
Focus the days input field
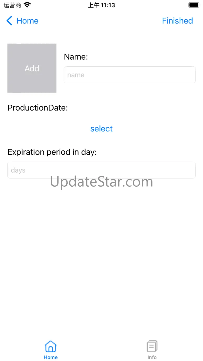[102, 170]
